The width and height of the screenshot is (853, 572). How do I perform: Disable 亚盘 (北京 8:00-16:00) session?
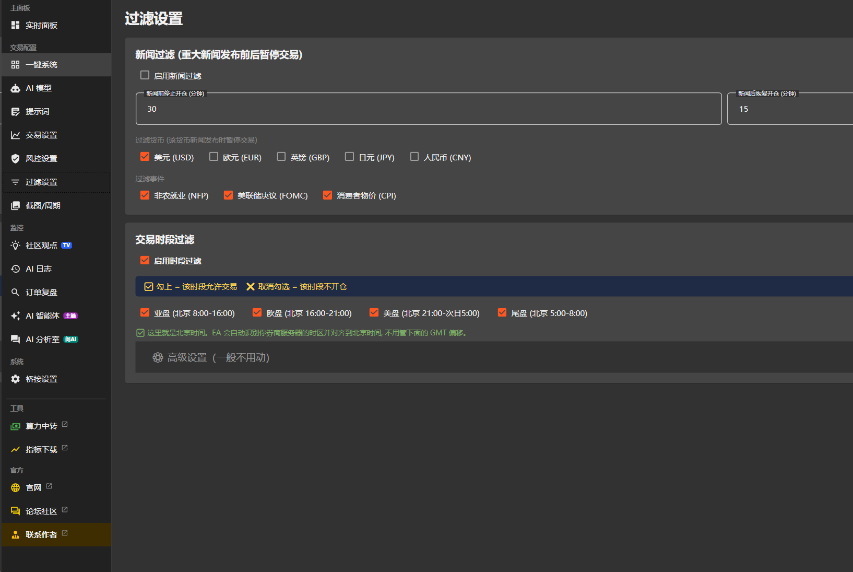[x=145, y=312]
